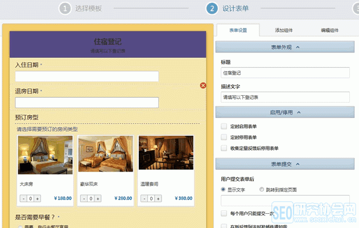Screen dimensions: 359x228
Task: Select the 温暖套间 room photo
Action: click(166, 153)
